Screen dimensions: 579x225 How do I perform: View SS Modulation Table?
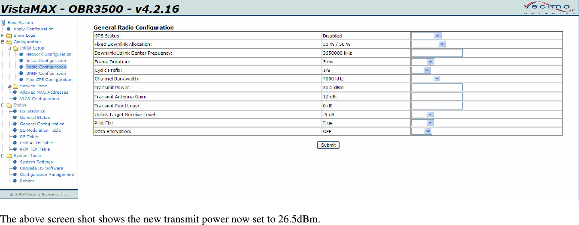click(40, 130)
